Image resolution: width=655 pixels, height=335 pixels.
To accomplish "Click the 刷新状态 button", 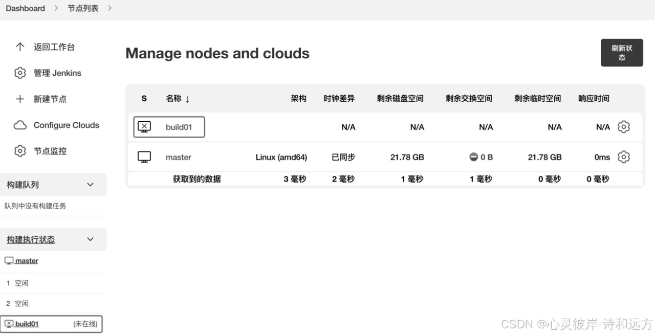I will tap(622, 53).
